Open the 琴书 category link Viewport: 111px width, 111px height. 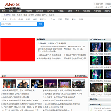(x=81, y=19)
